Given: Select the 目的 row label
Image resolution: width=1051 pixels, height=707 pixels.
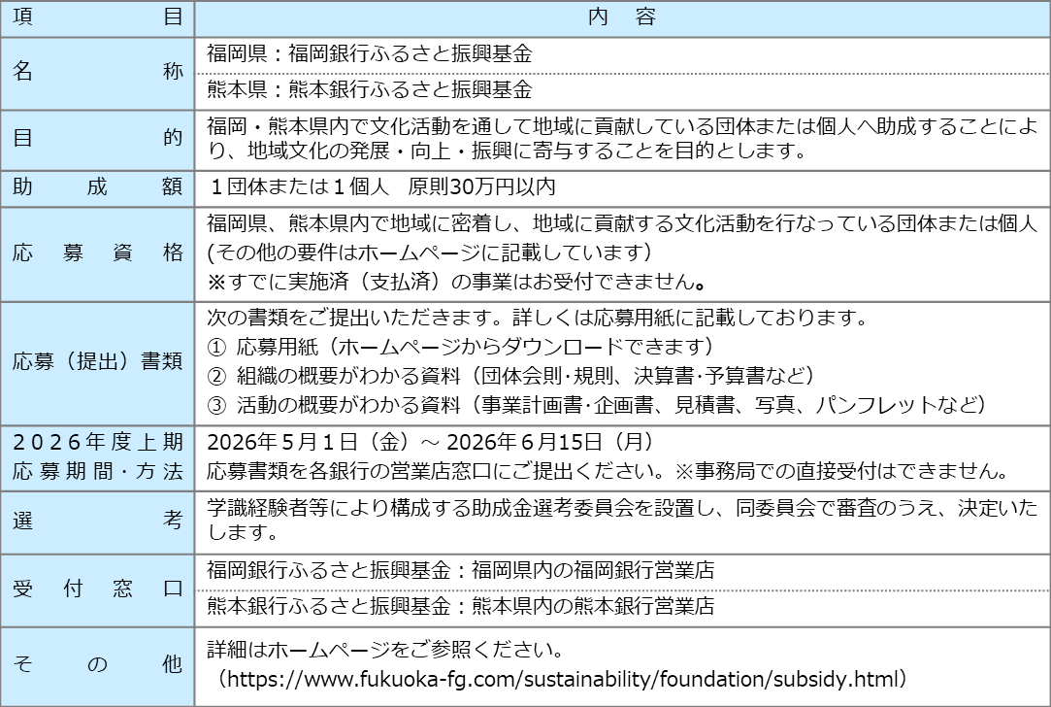Looking at the screenshot, I should 97,138.
